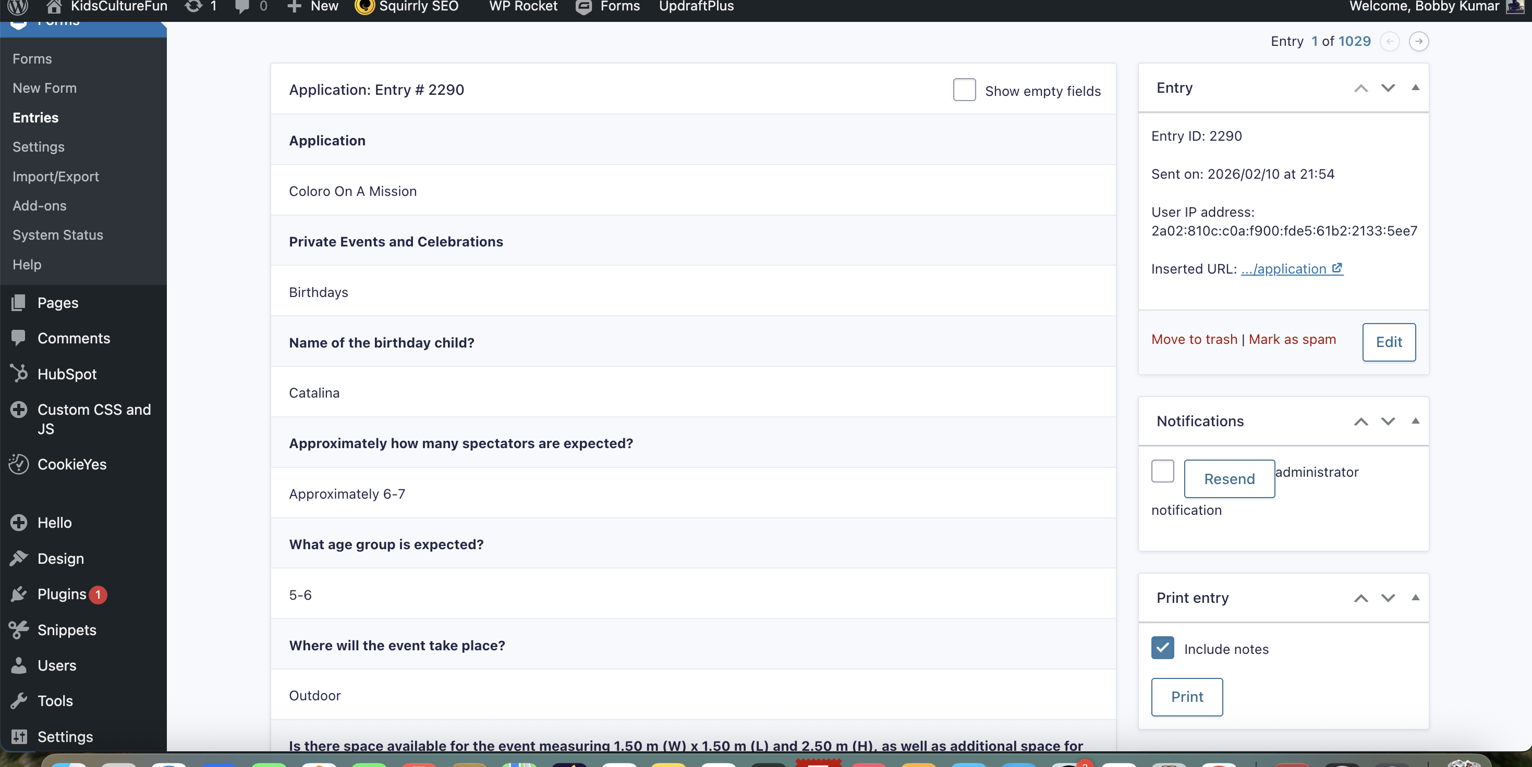Open Entries in the Forms sidebar menu
Viewport: 1532px width, 767px height.
[x=35, y=117]
